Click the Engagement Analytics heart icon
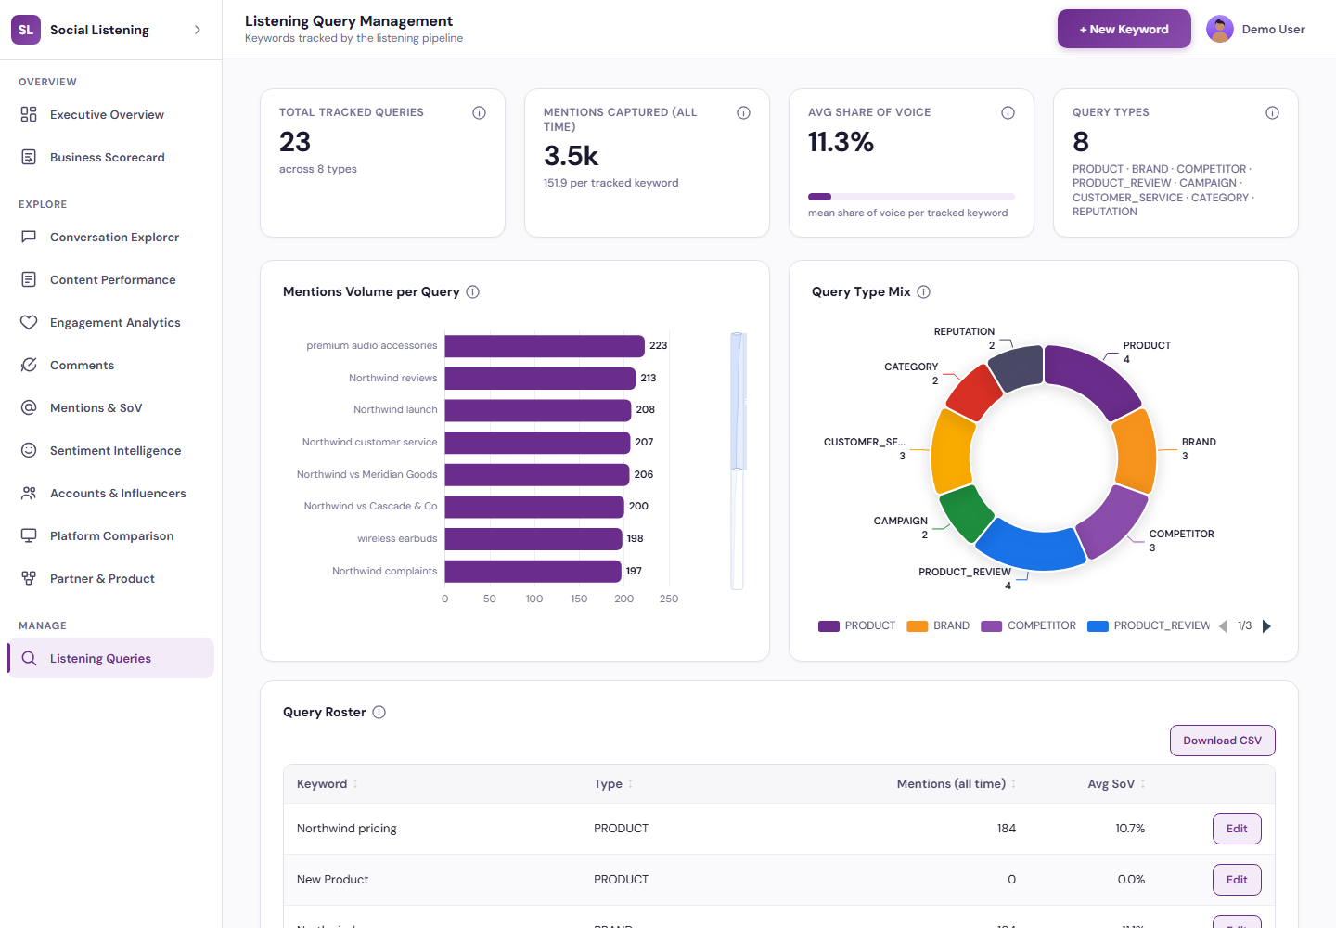The image size is (1336, 928). (29, 322)
